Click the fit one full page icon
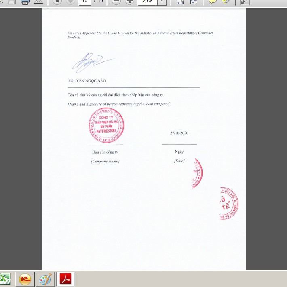This screenshot has width=287, height=287. point(194,2)
